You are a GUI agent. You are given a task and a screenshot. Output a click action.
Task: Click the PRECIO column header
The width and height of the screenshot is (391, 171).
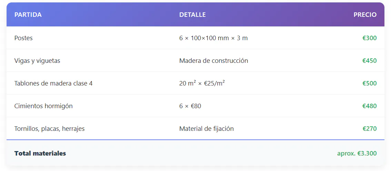pyautogui.click(x=365, y=15)
